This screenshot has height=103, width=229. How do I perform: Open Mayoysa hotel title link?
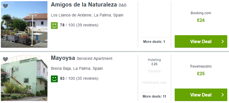pos(63,58)
